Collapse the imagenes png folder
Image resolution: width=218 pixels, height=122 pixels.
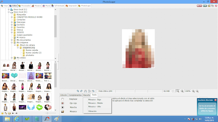[x=18, y=47]
